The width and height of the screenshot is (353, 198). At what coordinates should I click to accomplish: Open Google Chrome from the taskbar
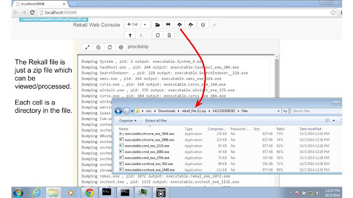[x=89, y=193]
